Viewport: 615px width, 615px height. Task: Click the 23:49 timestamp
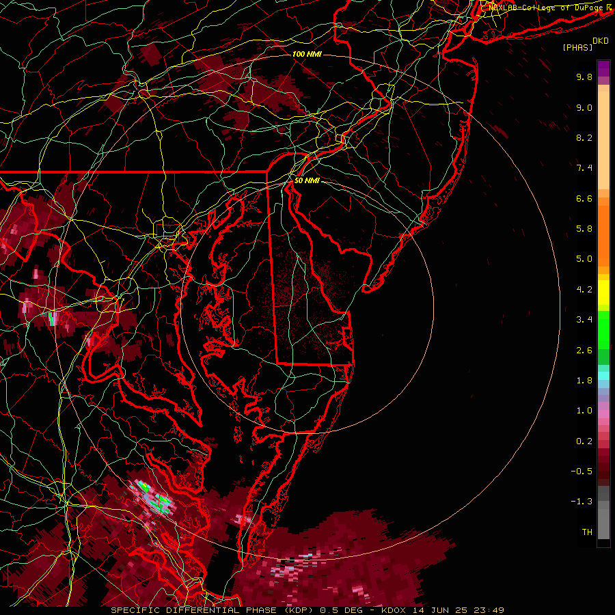point(491,610)
